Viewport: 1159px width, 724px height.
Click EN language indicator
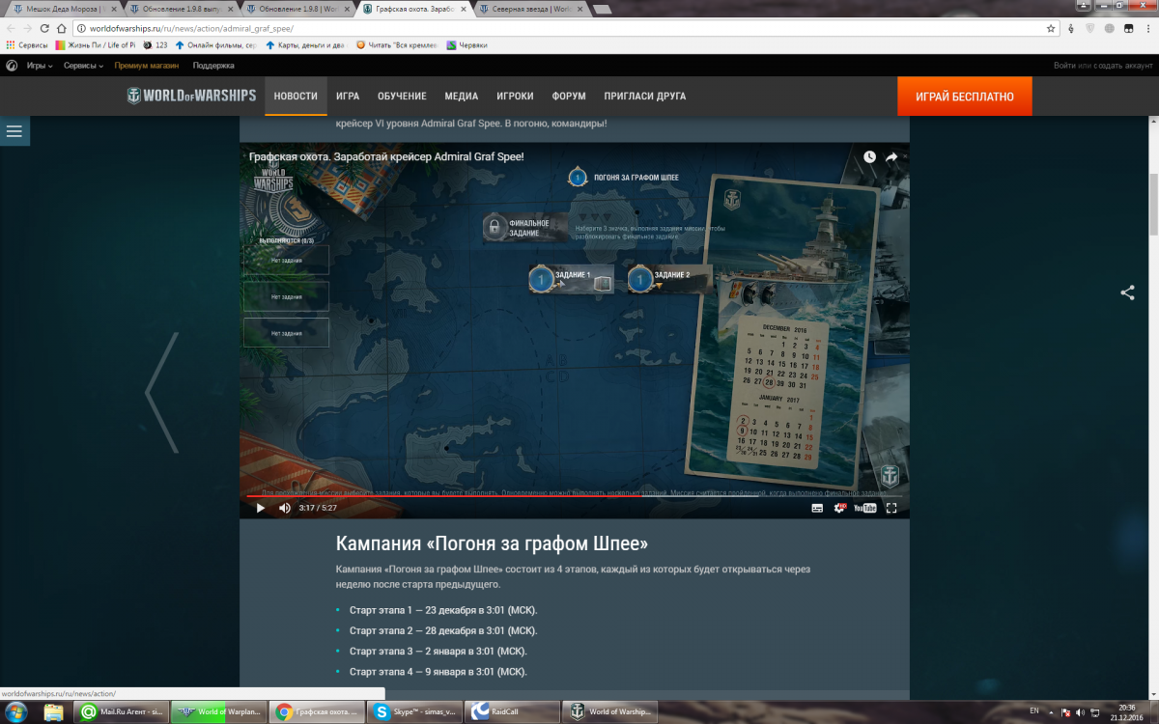(x=1034, y=710)
